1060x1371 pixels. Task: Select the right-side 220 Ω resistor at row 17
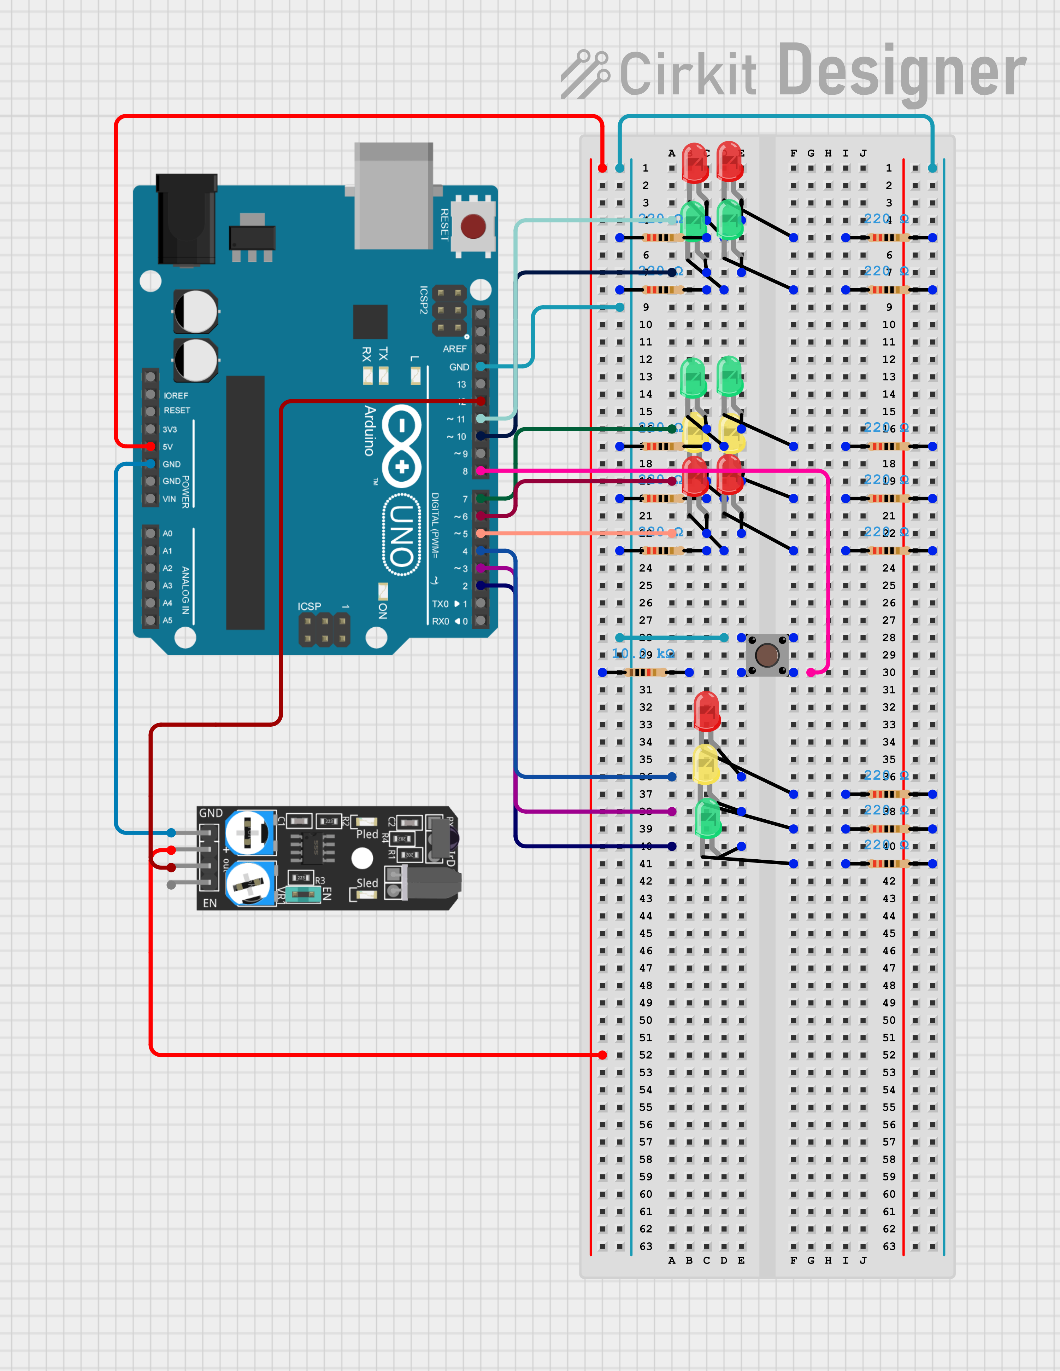[889, 446]
